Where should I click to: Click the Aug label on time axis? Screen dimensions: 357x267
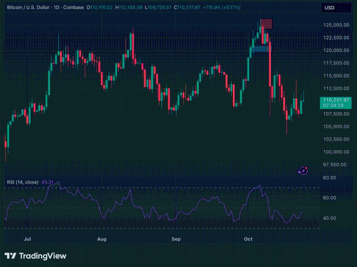(101, 239)
